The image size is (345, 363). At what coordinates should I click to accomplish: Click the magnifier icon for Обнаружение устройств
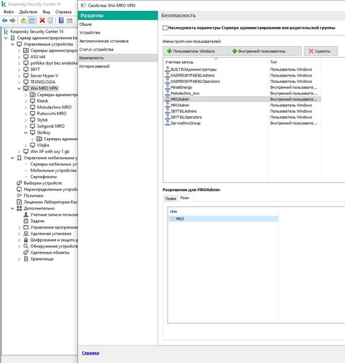coord(25,246)
